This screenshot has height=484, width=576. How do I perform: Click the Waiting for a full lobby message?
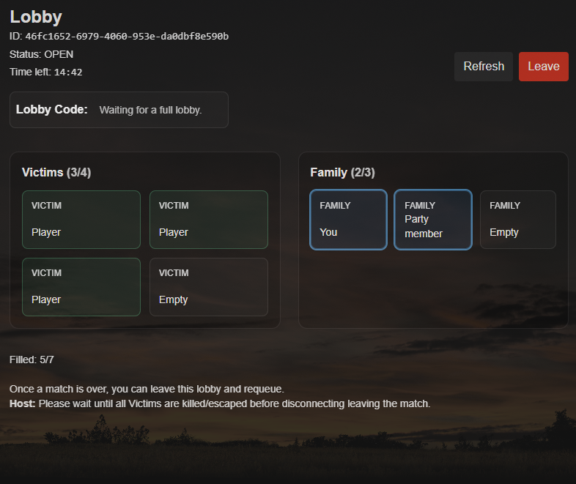pyautogui.click(x=151, y=110)
